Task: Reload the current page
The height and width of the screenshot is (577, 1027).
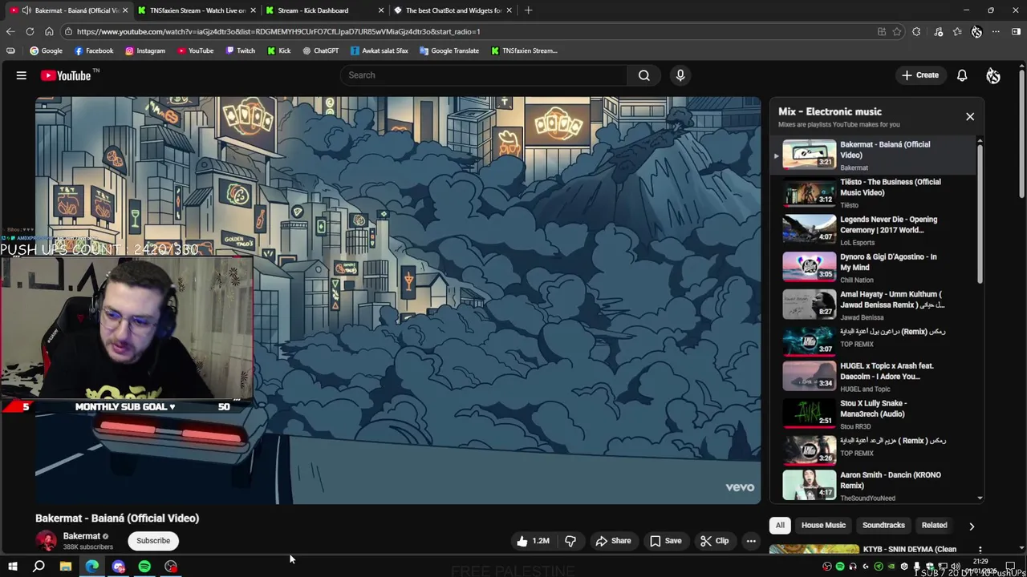Action: (30, 31)
